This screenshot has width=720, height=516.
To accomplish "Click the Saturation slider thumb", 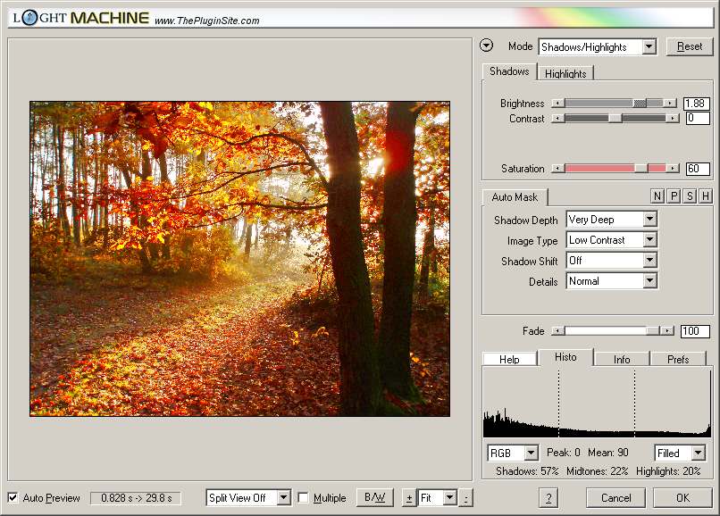I will [641, 169].
